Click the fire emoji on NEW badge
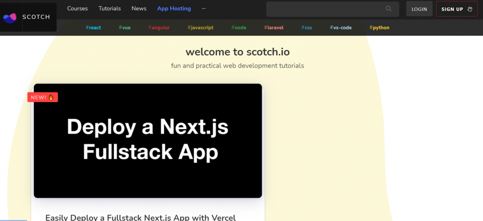 [x=51, y=97]
